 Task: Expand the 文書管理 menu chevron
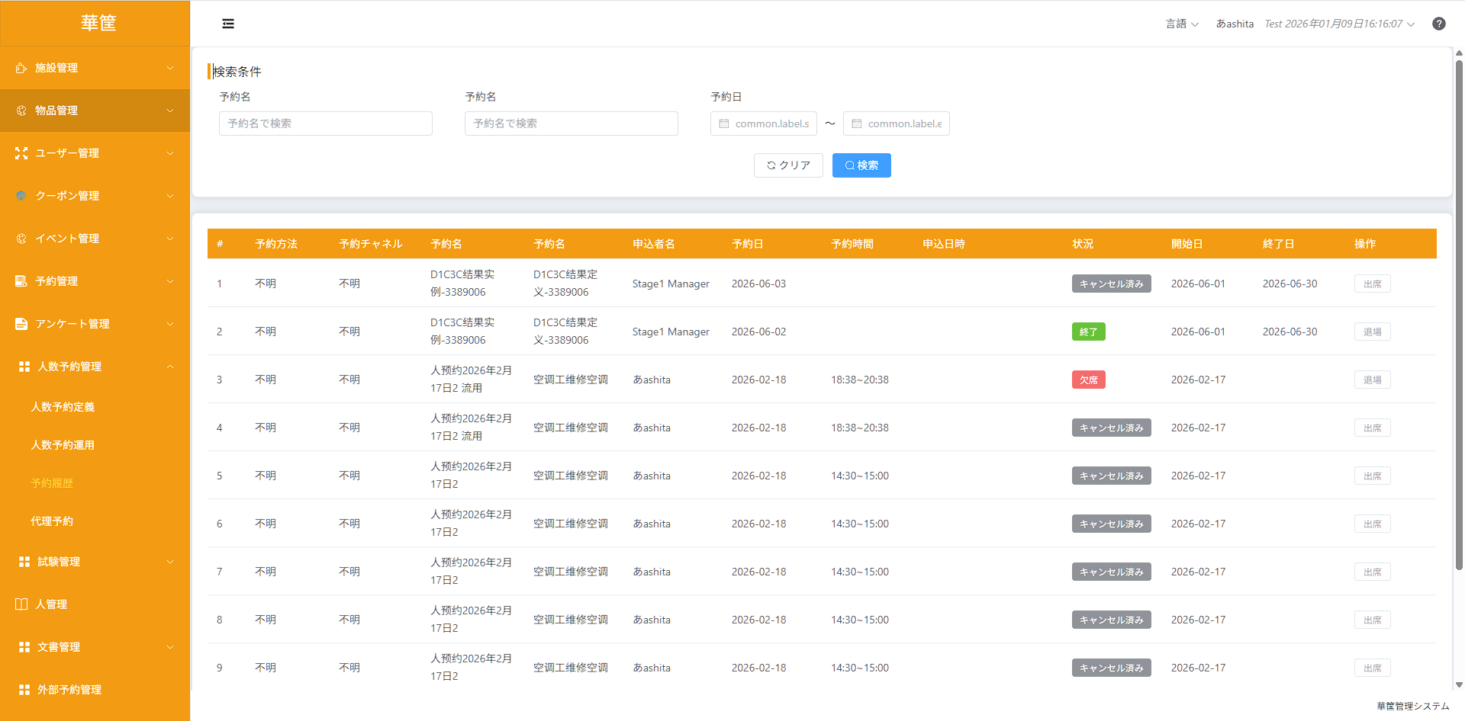[x=170, y=647]
